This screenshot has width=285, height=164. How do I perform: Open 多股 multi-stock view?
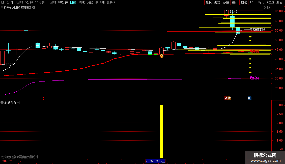(x=226, y=2)
